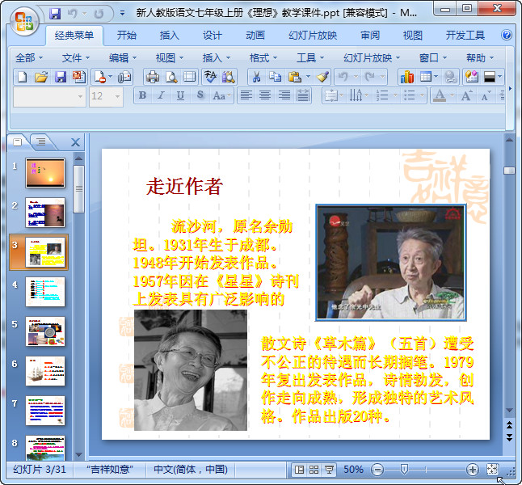Click the blue Help question mark icon
522x485 pixels.
tap(507, 35)
